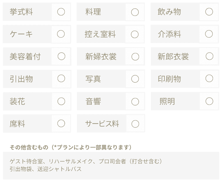Select the 新郎衣裳 radio button

[x=209, y=56]
